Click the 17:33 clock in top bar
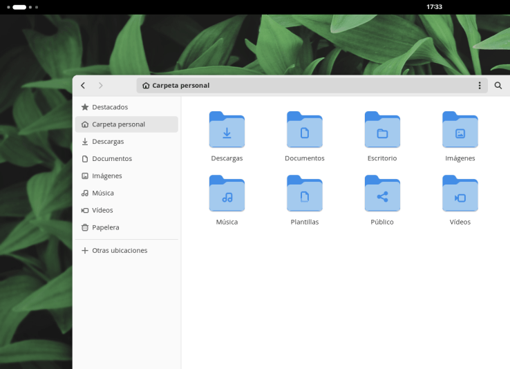Image resolution: width=510 pixels, height=369 pixels. [434, 7]
